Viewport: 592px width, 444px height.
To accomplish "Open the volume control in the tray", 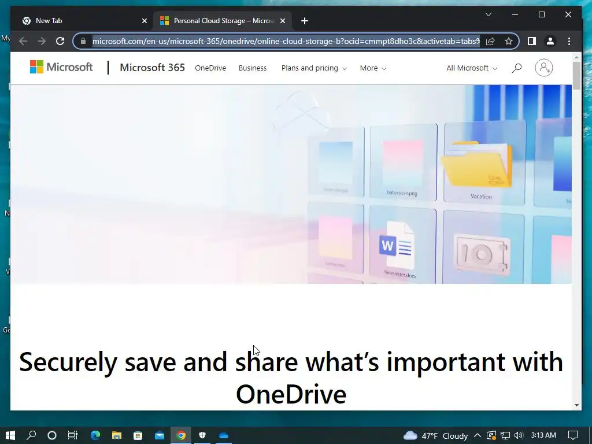I will (519, 435).
